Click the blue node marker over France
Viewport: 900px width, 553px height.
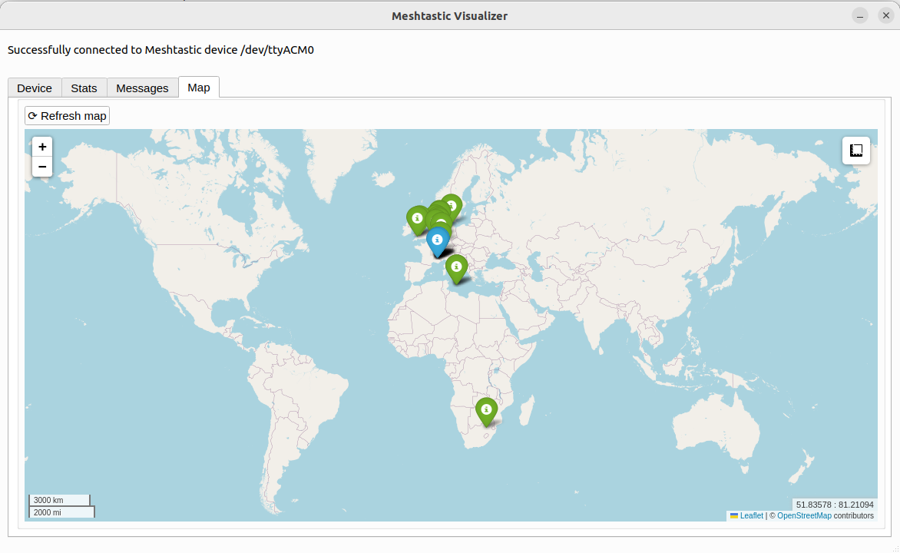438,243
